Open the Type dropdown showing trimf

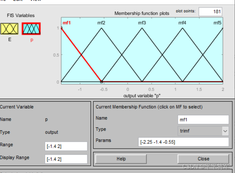point(203,131)
